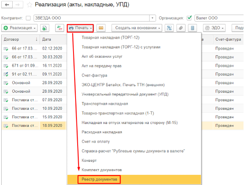
Task: Uncheck the Организация filter checkbox
Action: [x=189, y=18]
